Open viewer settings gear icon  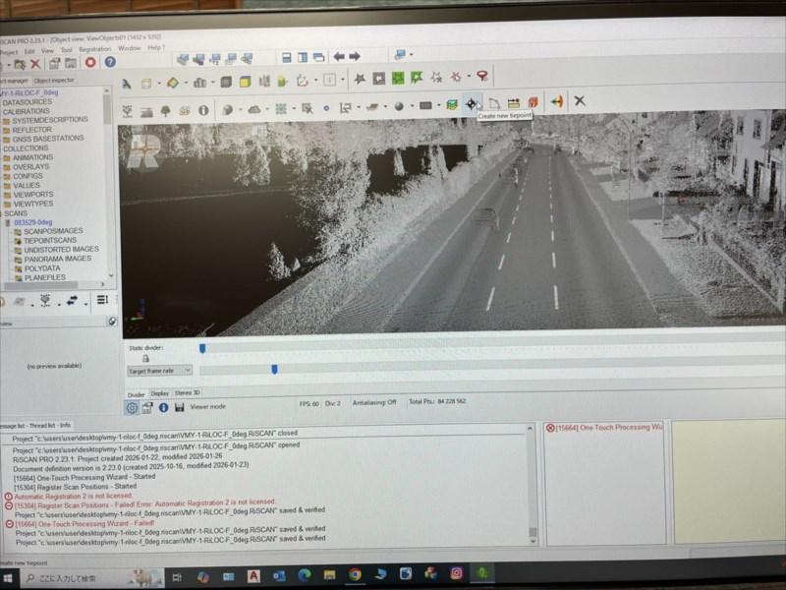(x=132, y=407)
